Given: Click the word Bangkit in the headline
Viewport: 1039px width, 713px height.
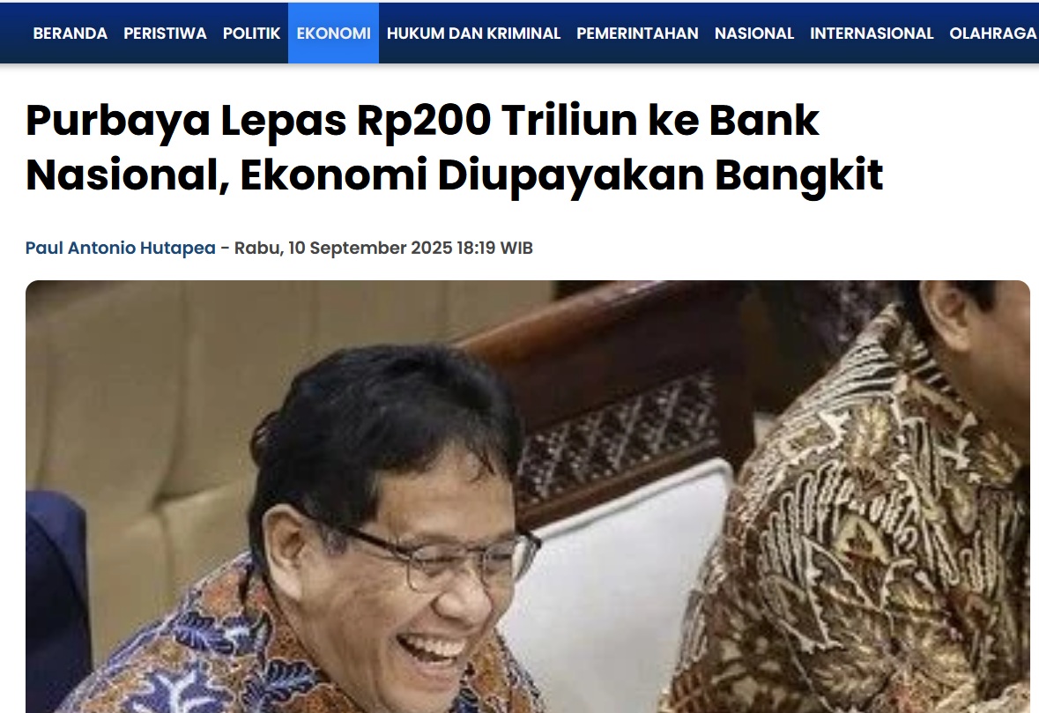Looking at the screenshot, I should coord(798,175).
